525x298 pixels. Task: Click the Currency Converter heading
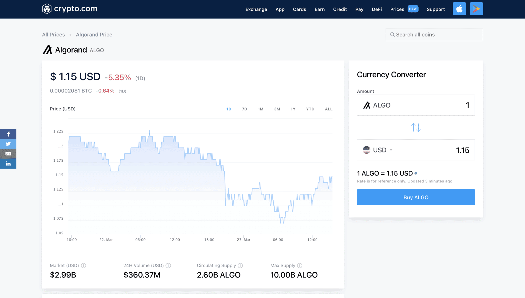point(391,75)
